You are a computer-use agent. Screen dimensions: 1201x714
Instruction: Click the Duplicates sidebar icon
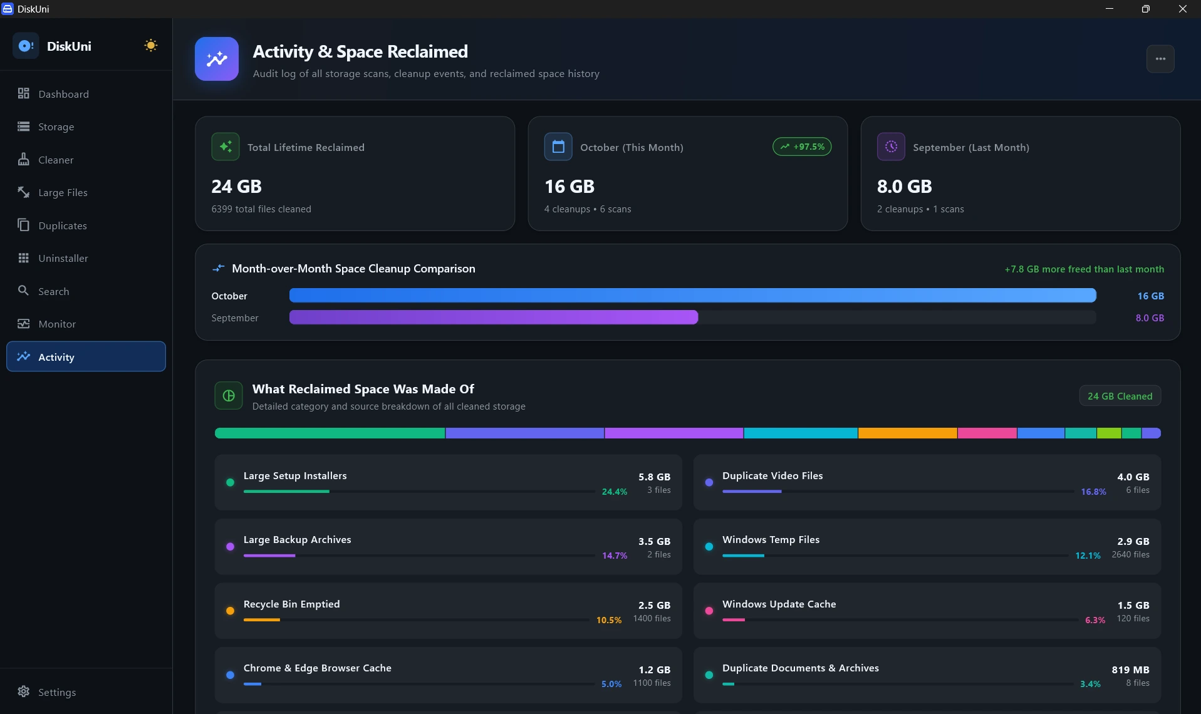click(24, 225)
